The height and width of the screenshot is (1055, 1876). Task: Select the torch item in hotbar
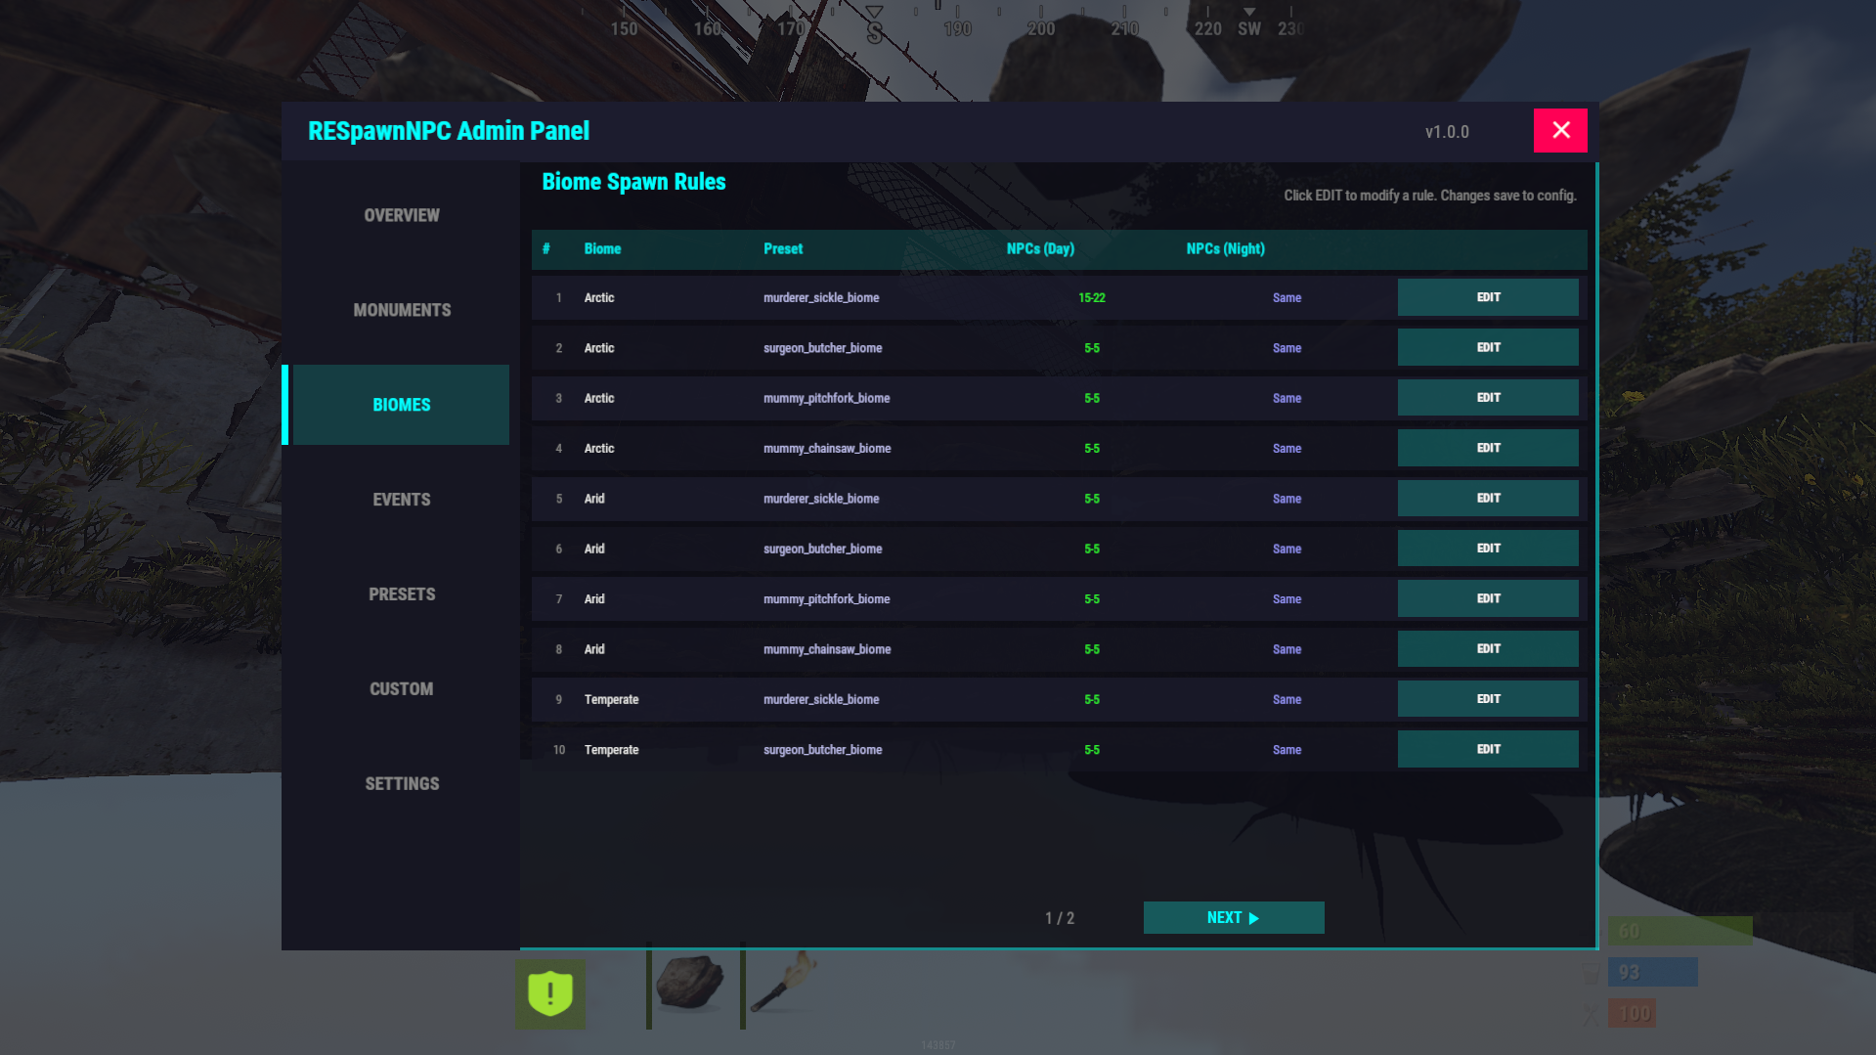[783, 984]
